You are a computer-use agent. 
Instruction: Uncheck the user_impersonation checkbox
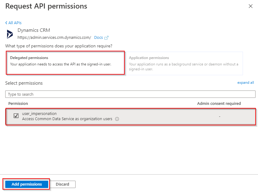[x=16, y=116]
